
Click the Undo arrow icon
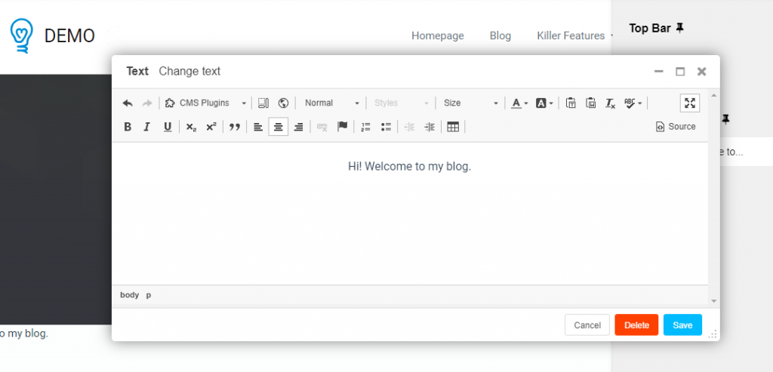[128, 103]
